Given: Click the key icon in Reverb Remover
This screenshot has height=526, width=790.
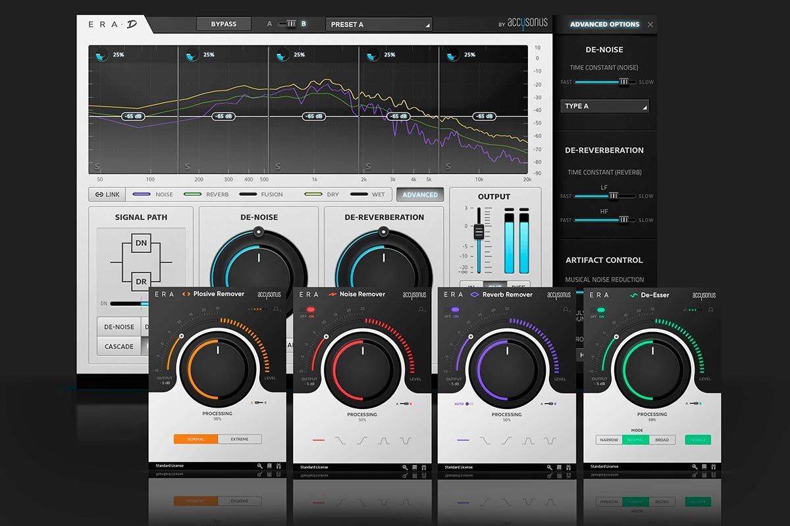Looking at the screenshot, I should click(x=550, y=467).
